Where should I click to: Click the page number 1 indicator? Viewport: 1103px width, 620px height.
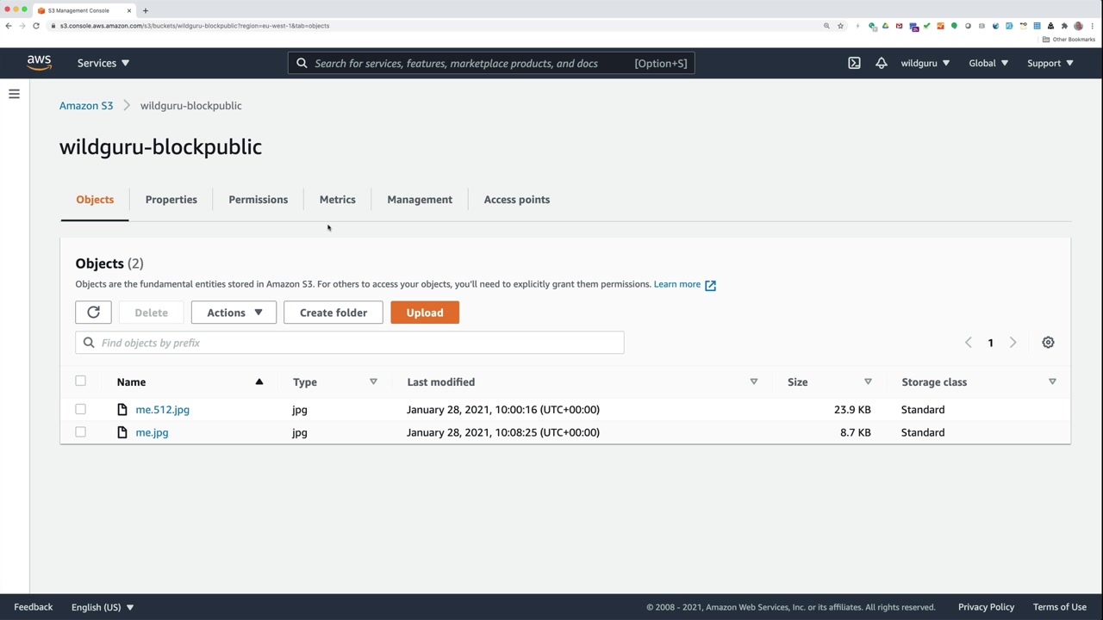990,343
